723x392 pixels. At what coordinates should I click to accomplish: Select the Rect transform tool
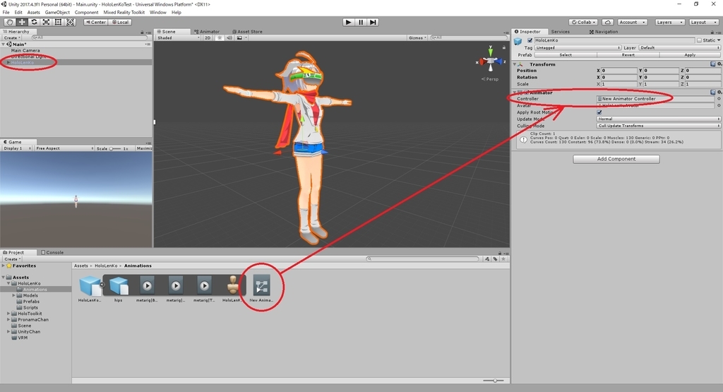[58, 22]
